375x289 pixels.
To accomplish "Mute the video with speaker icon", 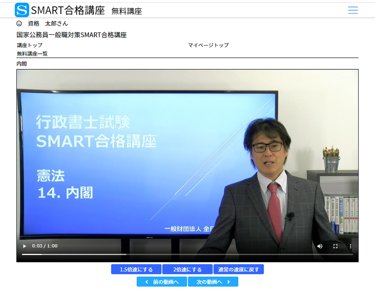I will pos(320,246).
